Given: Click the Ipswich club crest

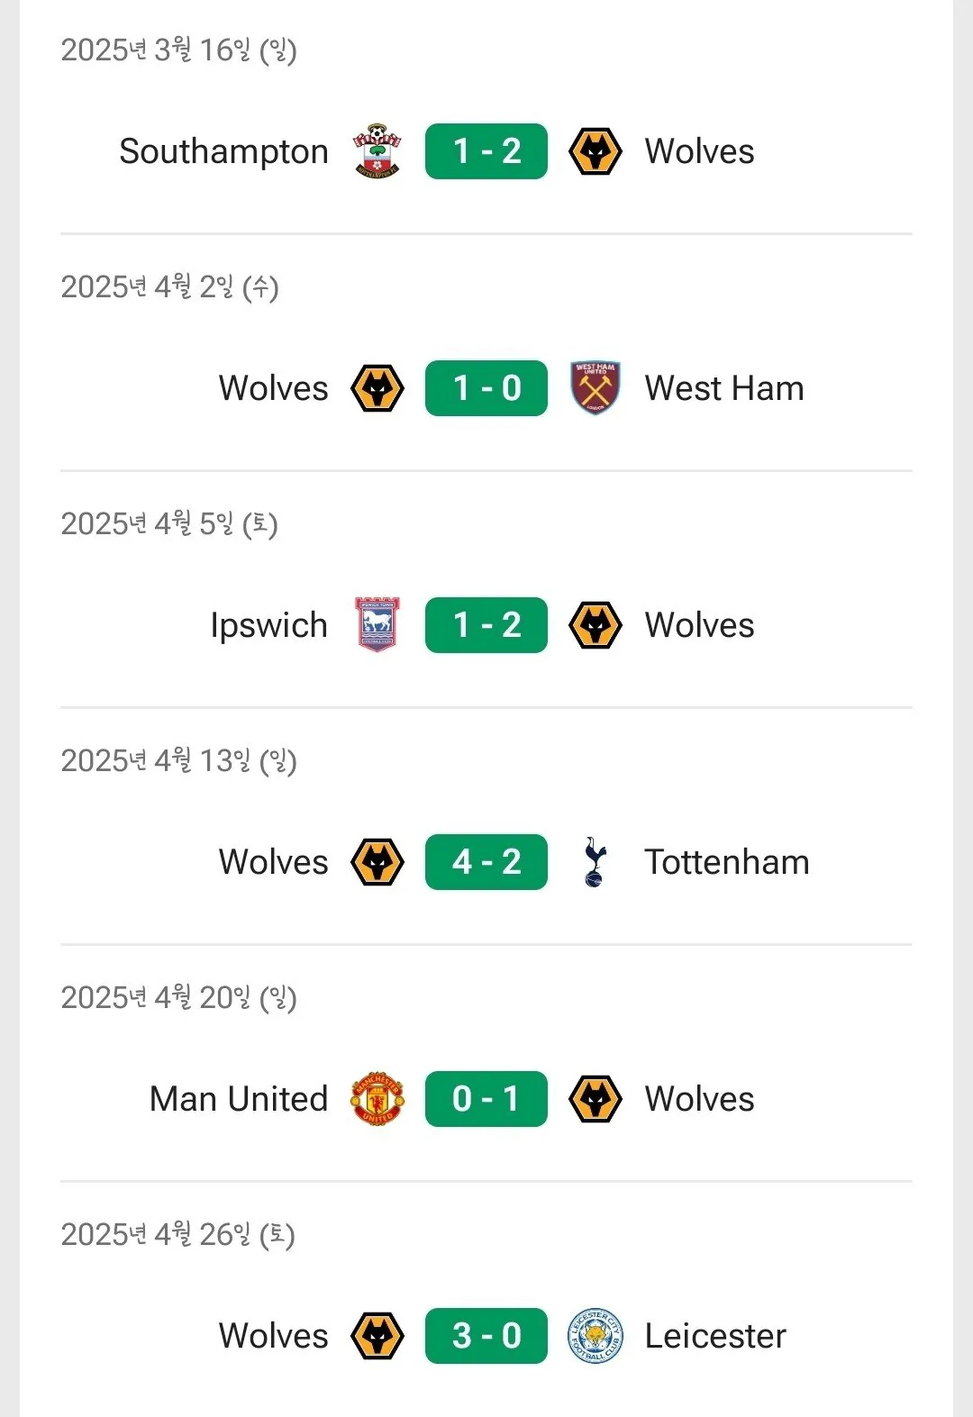Looking at the screenshot, I should click(377, 625).
